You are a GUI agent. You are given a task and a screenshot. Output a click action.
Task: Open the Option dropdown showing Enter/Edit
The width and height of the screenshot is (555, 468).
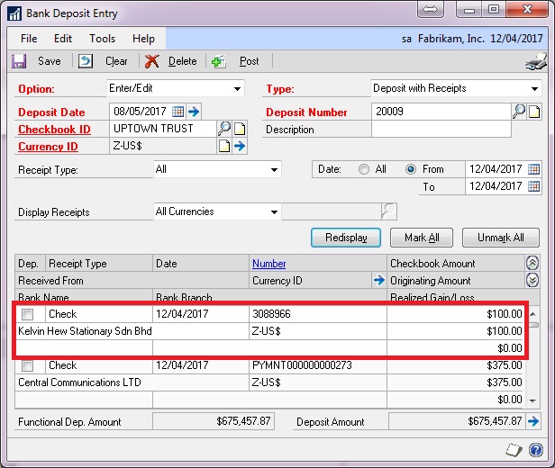point(176,88)
